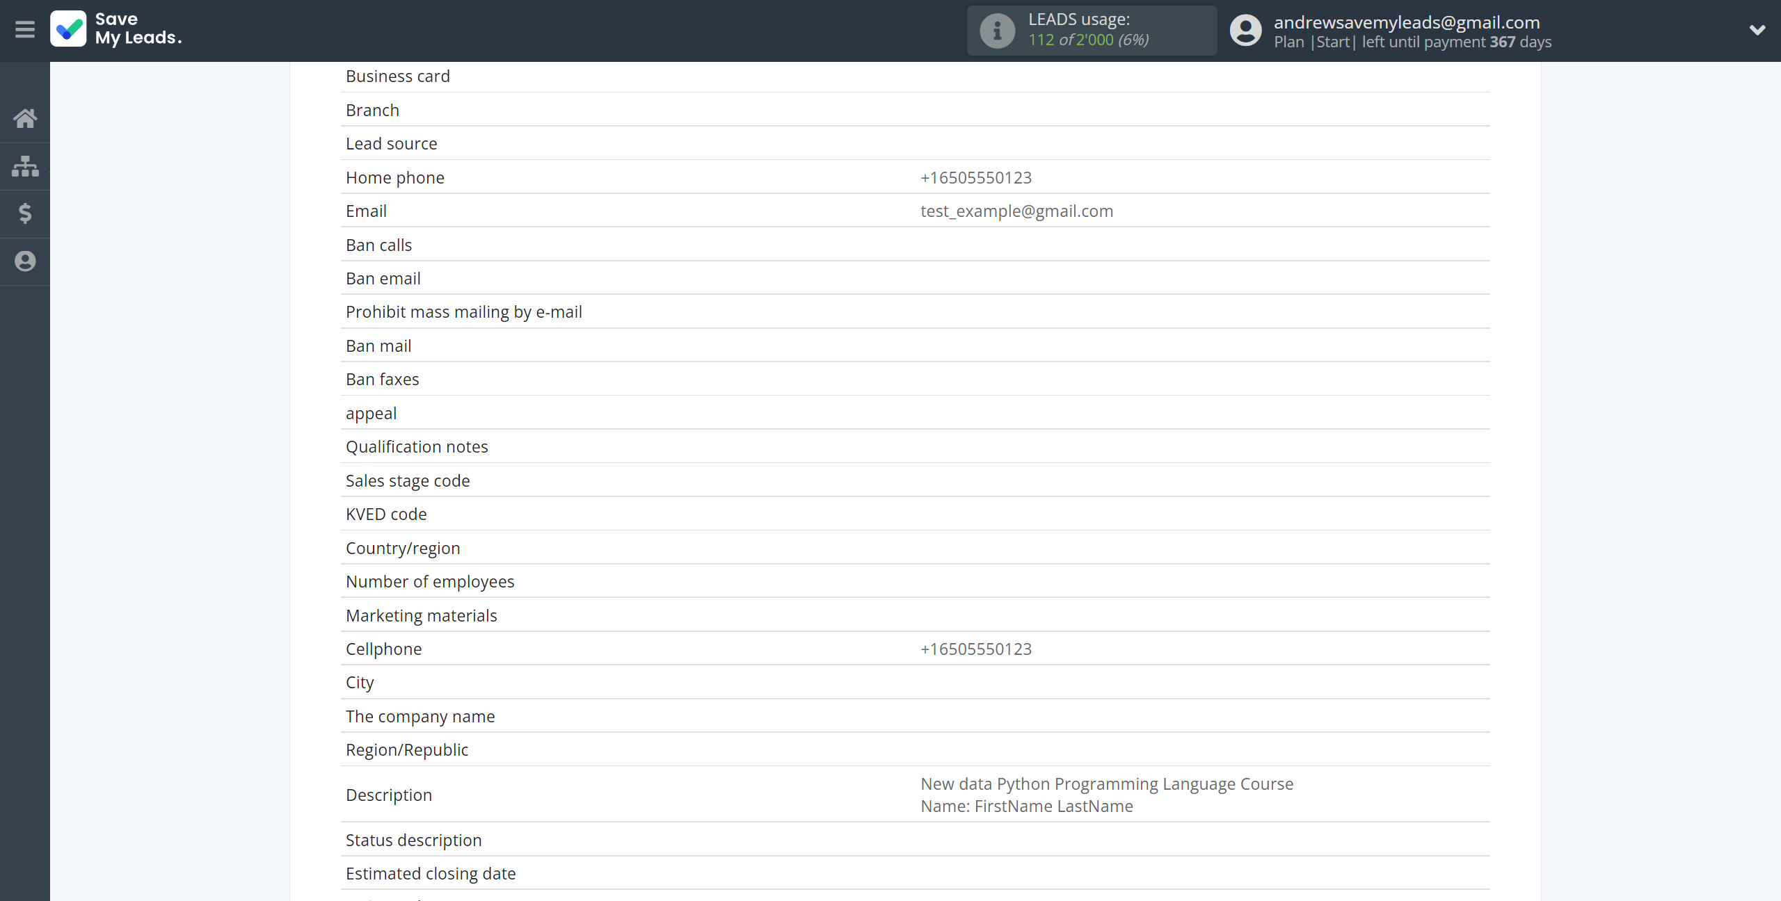Screen dimensions: 1781x901
Task: Click the Home phone value +16505550123
Action: click(x=976, y=177)
